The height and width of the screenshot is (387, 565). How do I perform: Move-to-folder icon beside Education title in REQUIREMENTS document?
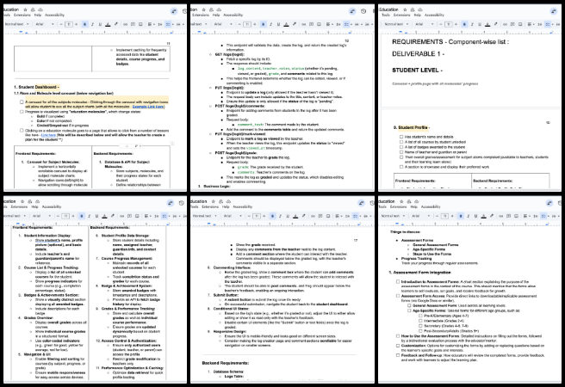413,9
